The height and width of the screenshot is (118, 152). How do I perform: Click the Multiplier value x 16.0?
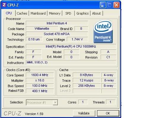click(x=40, y=80)
